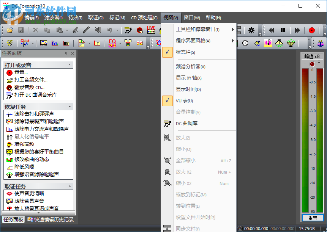Click the brush cleaning toolbar icon
The height and width of the screenshot is (232, 327).
[x=257, y=43]
